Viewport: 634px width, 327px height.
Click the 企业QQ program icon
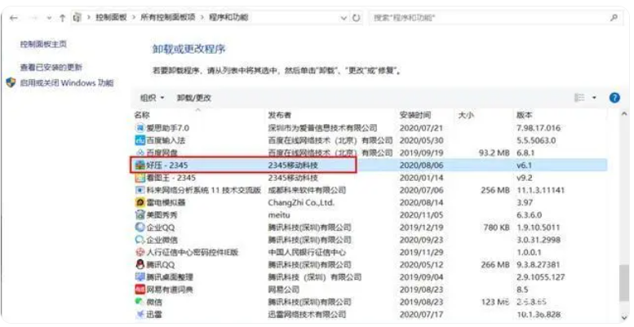point(140,228)
